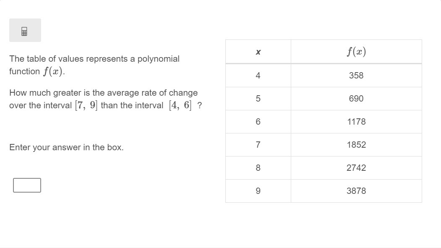Select the table cell with x value 5
This screenshot has width=441, height=248.
click(x=258, y=99)
